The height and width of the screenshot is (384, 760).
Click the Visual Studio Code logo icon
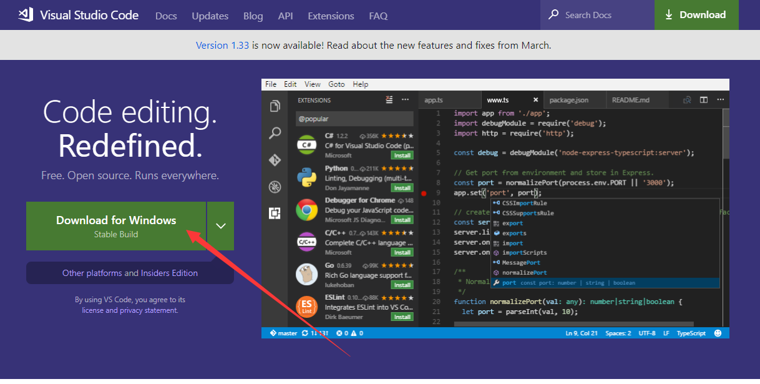point(26,15)
